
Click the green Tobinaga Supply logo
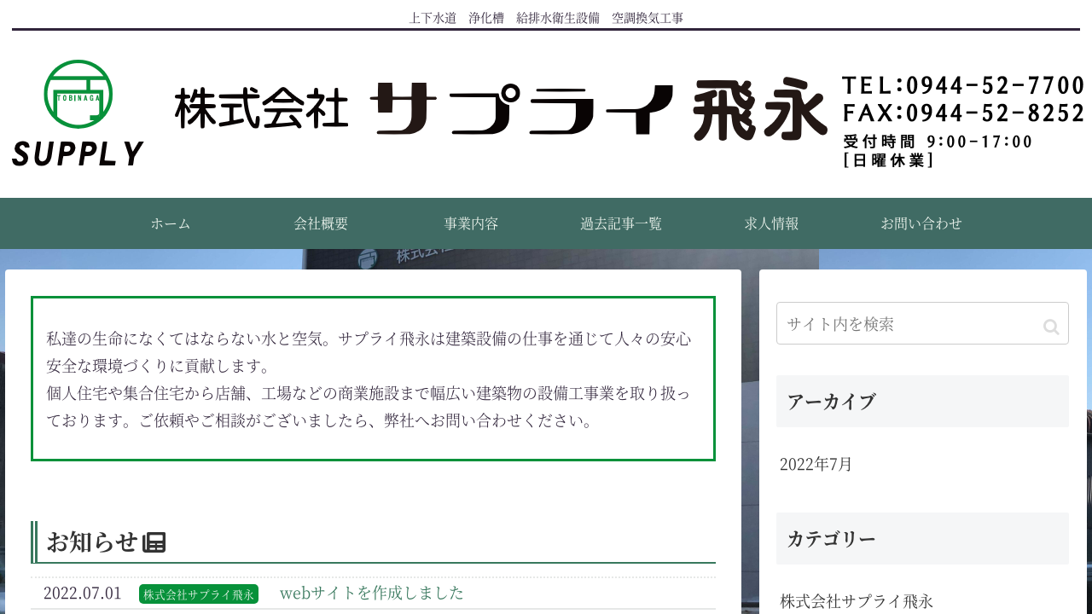[x=78, y=113]
